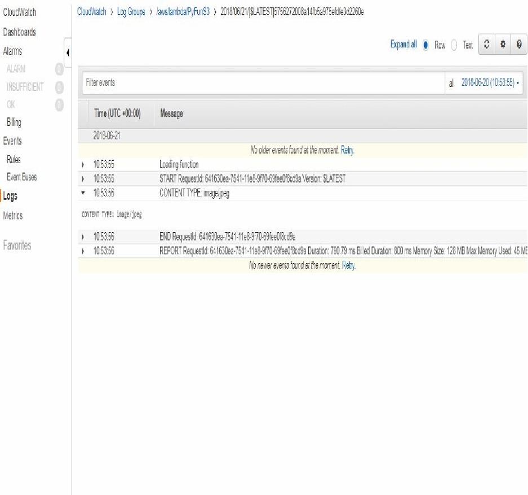Open Billing in the sidebar

click(14, 122)
